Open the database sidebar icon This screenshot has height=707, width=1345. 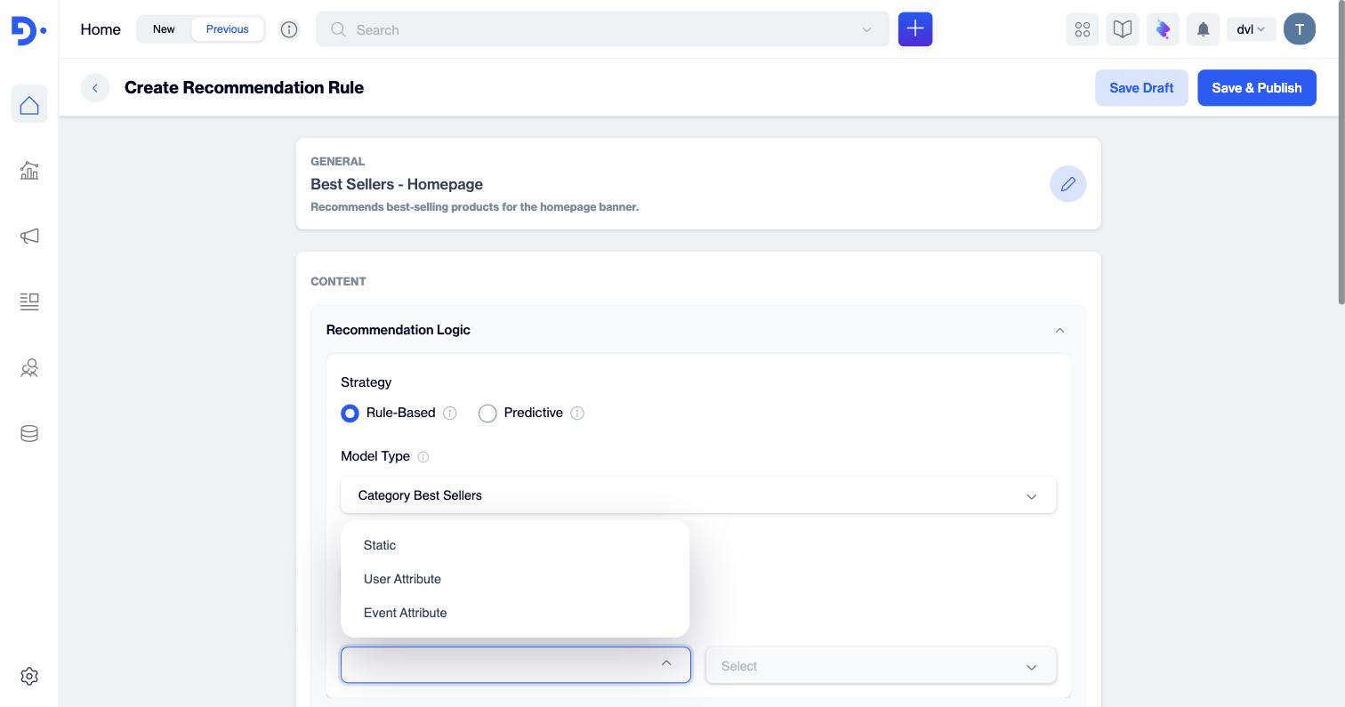pos(29,433)
